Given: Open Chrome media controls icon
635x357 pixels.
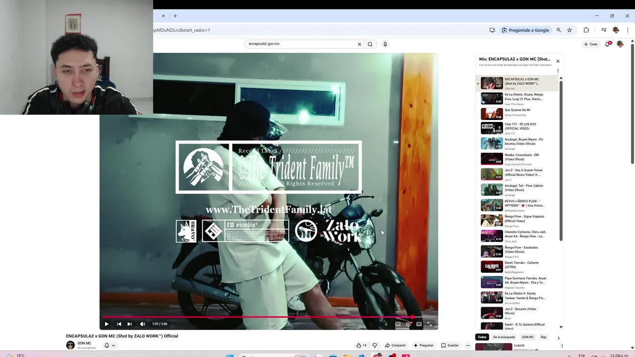Looking at the screenshot, I should [x=604, y=30].
